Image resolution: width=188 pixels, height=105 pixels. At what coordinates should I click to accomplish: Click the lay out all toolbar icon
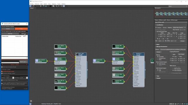(x=56, y=6)
